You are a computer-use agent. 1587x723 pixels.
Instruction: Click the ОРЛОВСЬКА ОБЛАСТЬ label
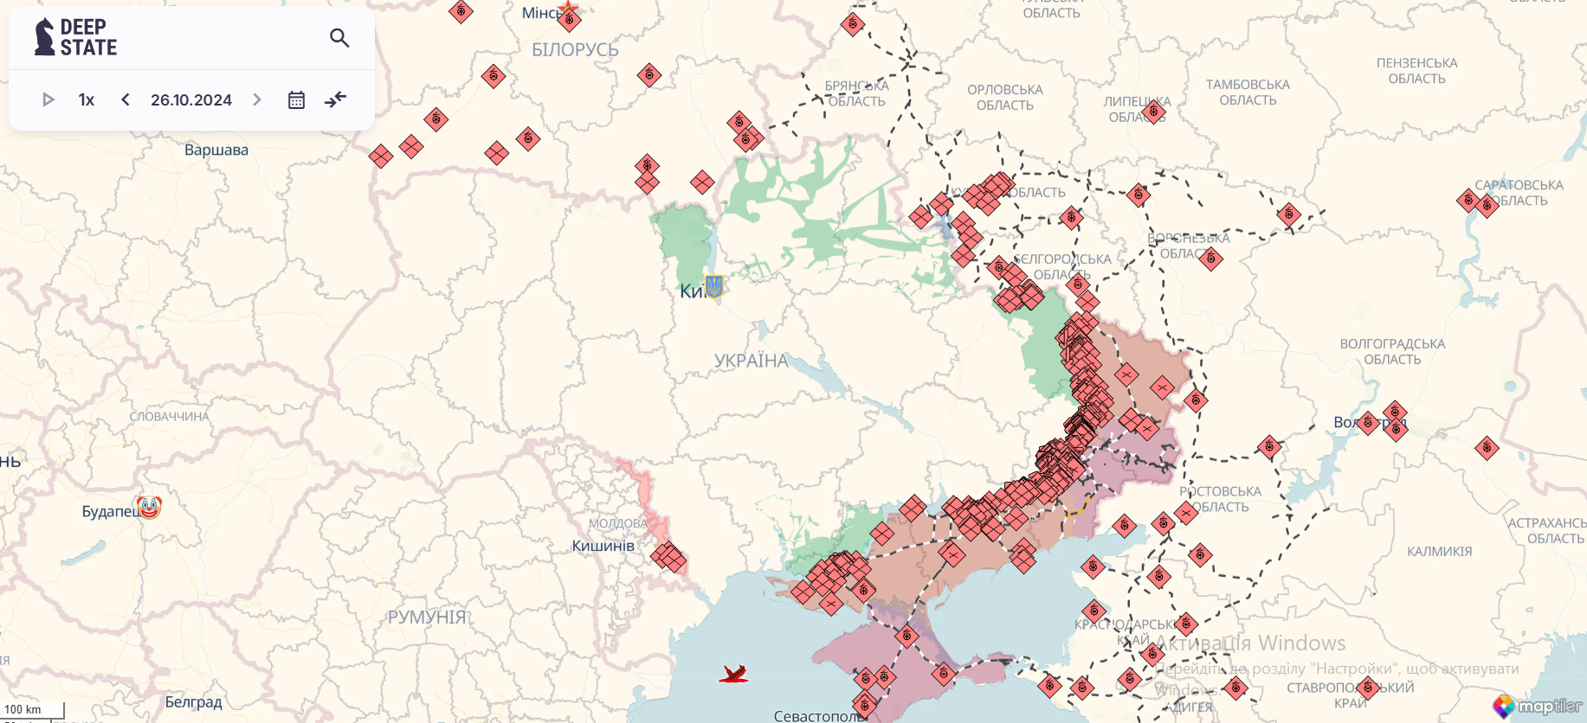tap(1005, 98)
